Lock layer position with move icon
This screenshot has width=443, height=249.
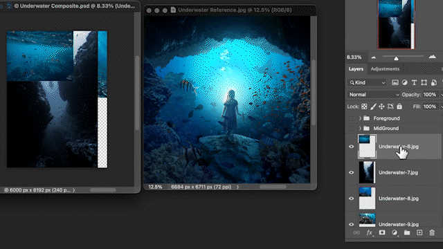tap(381, 107)
